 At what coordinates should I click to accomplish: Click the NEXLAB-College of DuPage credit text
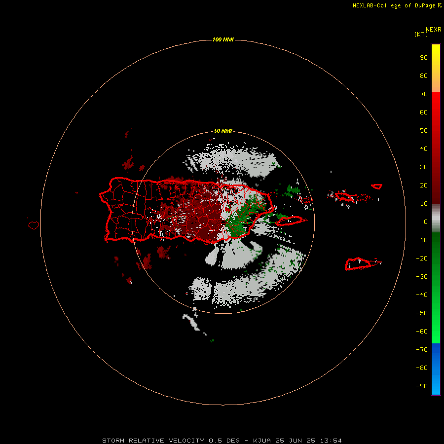(397, 5)
